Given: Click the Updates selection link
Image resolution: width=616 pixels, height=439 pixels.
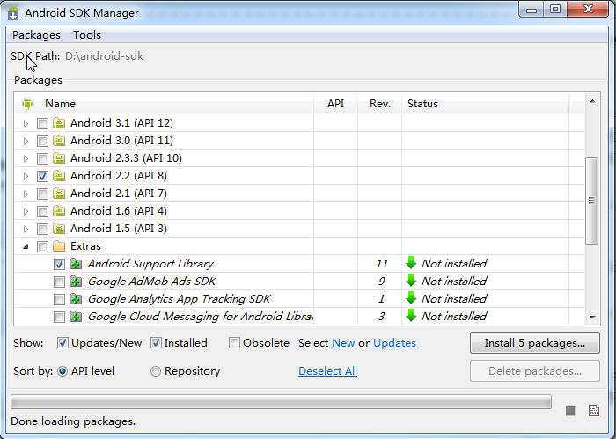Looking at the screenshot, I should pos(394,343).
